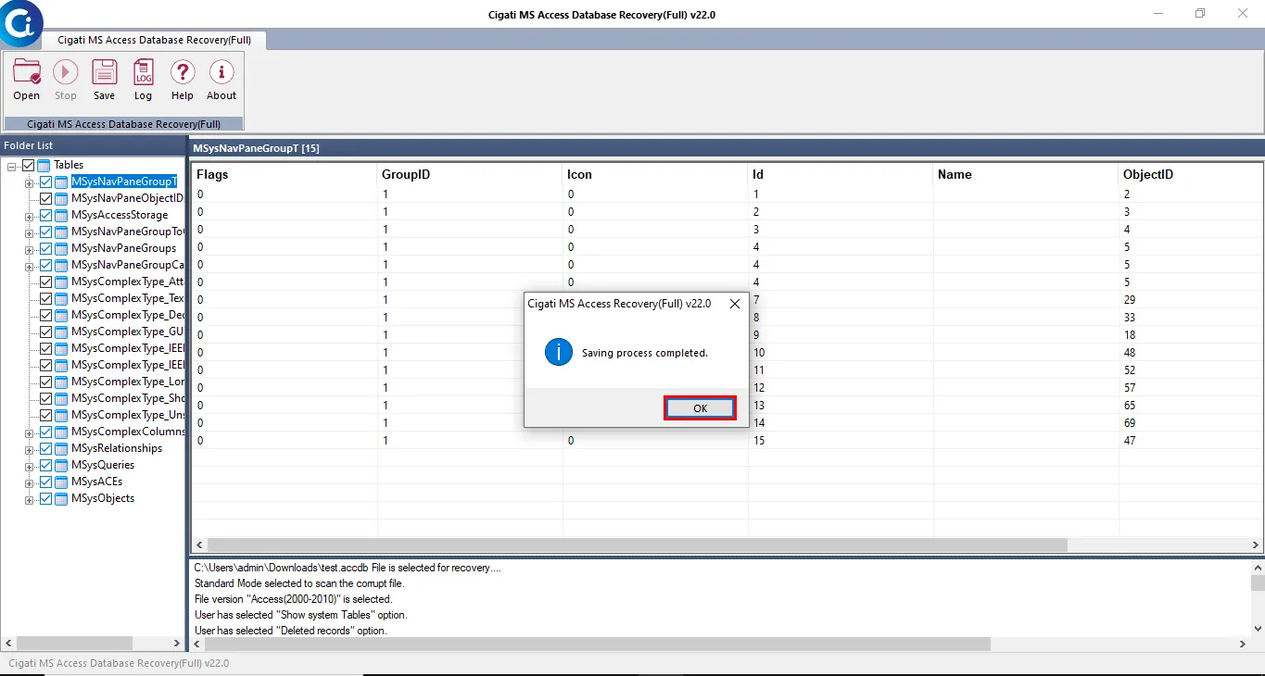The width and height of the screenshot is (1265, 676).
Task: Click the log panel down scroll arrow
Action: (x=1258, y=628)
